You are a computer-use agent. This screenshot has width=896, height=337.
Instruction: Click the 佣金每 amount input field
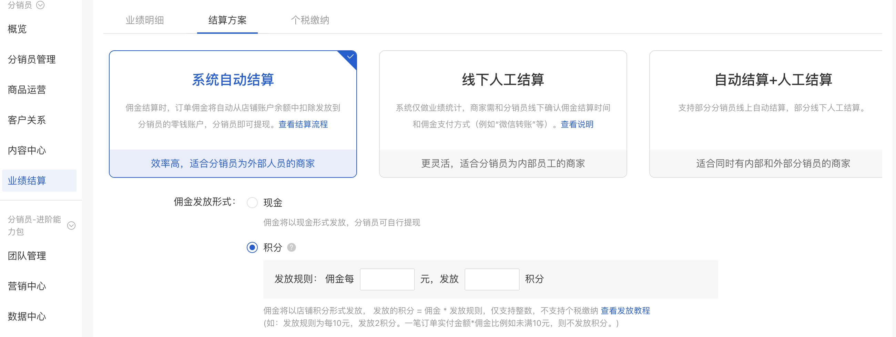387,279
